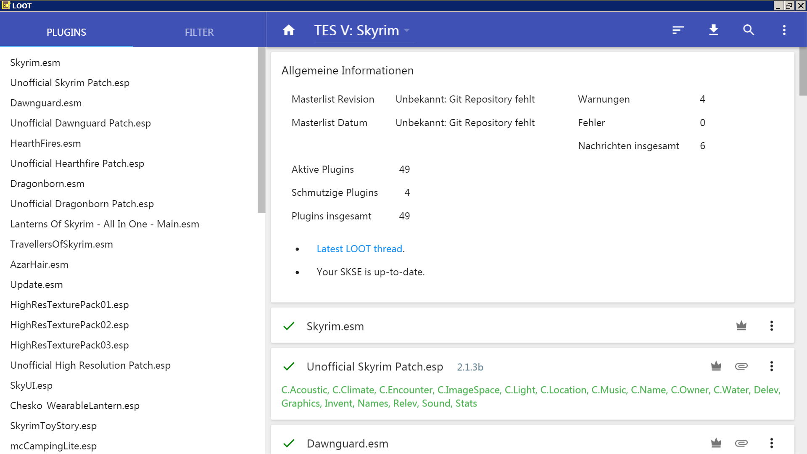Click the Schmutzige Plugins label
This screenshot has height=454, width=807.
coord(335,193)
